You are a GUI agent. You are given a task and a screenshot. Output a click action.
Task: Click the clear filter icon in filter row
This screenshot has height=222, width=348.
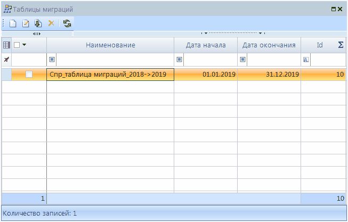click(x=6, y=60)
